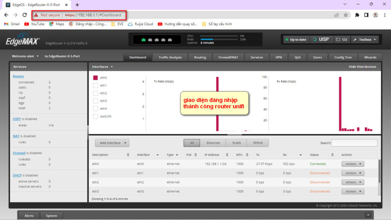Open the Gmail bookmark

click(12, 24)
